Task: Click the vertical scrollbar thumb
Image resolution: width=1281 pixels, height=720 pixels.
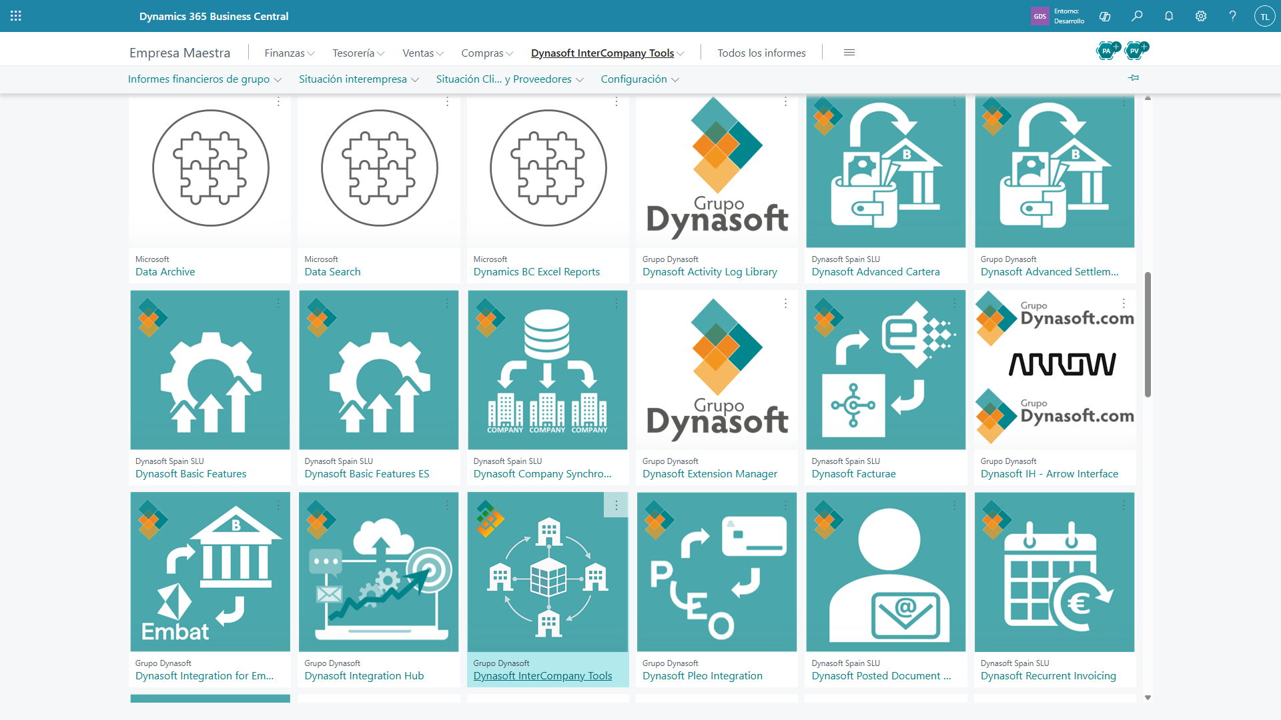Action: 1148,334
